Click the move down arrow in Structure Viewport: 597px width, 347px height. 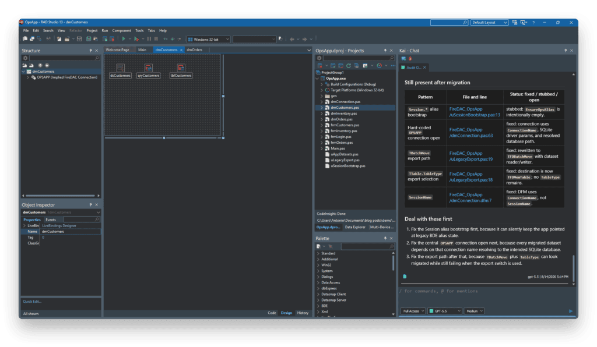[x=47, y=65]
